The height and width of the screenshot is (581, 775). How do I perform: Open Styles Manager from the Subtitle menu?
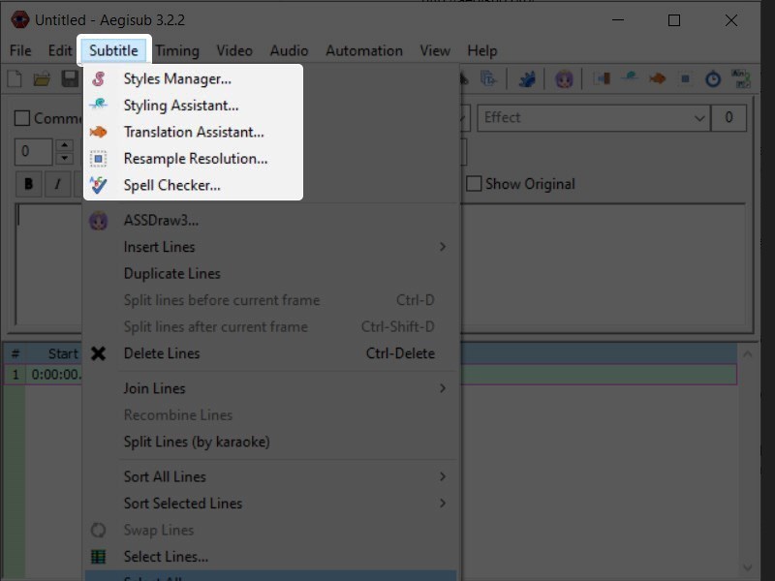coord(177,78)
